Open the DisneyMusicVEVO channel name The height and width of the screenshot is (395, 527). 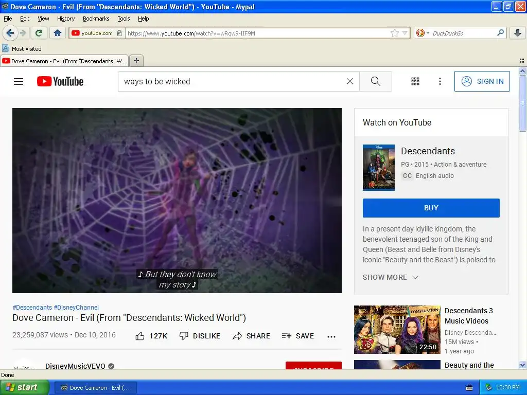tap(75, 366)
